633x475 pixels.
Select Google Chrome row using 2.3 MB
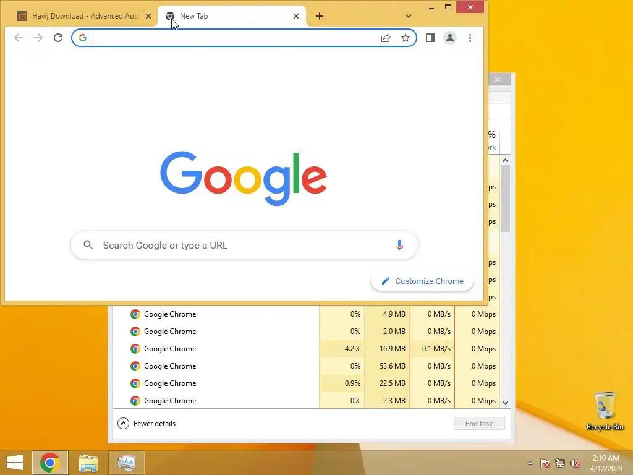point(306,401)
